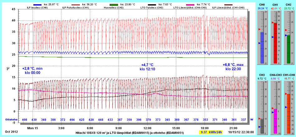Click the legend label Huoneilma (CH2)
The height and width of the screenshot is (137, 296).
point(113,7)
